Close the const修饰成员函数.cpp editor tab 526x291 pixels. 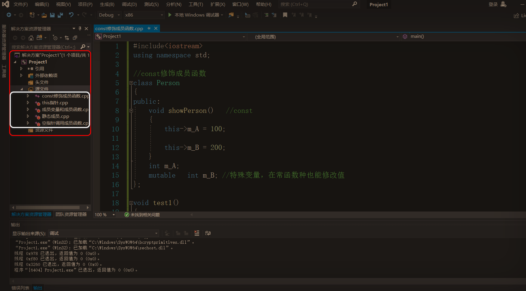(x=156, y=28)
